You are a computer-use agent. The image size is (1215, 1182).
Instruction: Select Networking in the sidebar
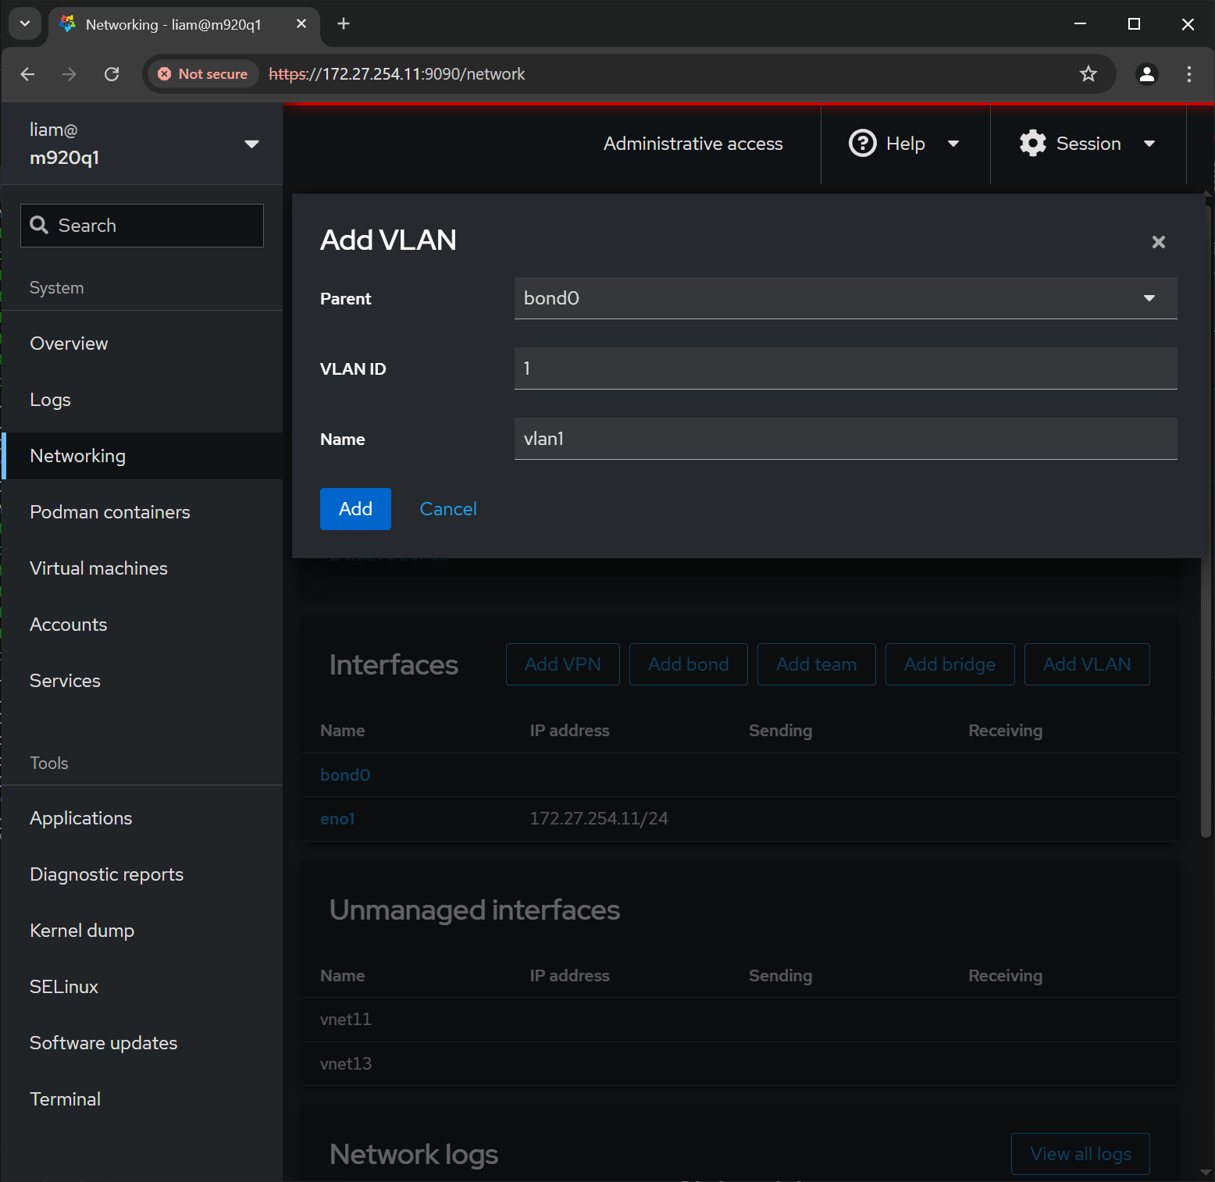[142, 456]
